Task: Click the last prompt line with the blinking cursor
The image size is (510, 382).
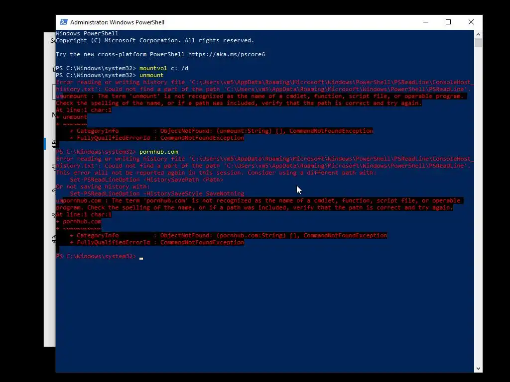Action: coord(99,256)
